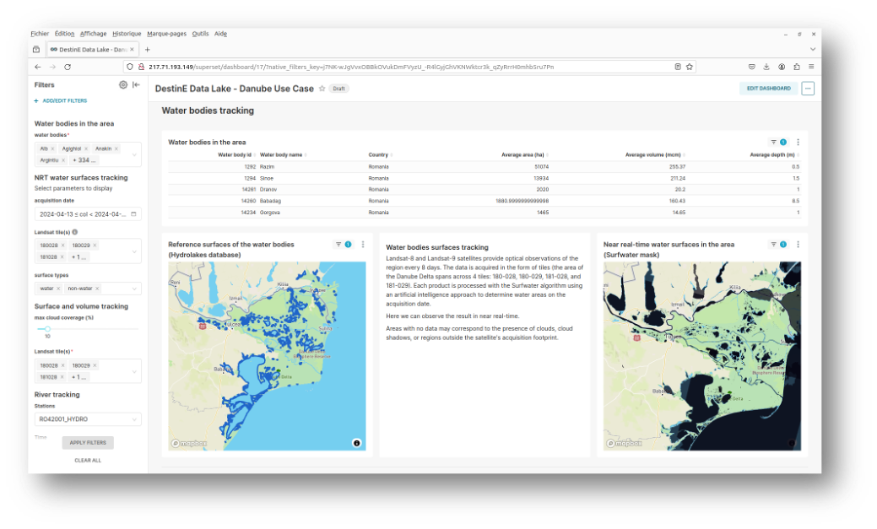Toggle reader view in the address bar
877x529 pixels.
pyautogui.click(x=677, y=67)
